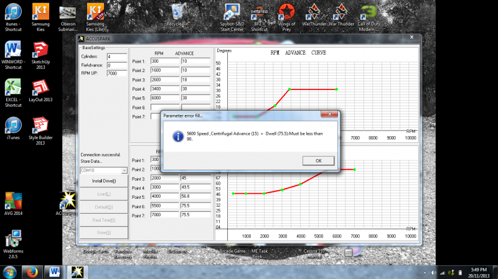Image resolution: width=498 pixels, height=279 pixels.
Task: Open the Samsung Kies desktop icon
Action: click(40, 17)
